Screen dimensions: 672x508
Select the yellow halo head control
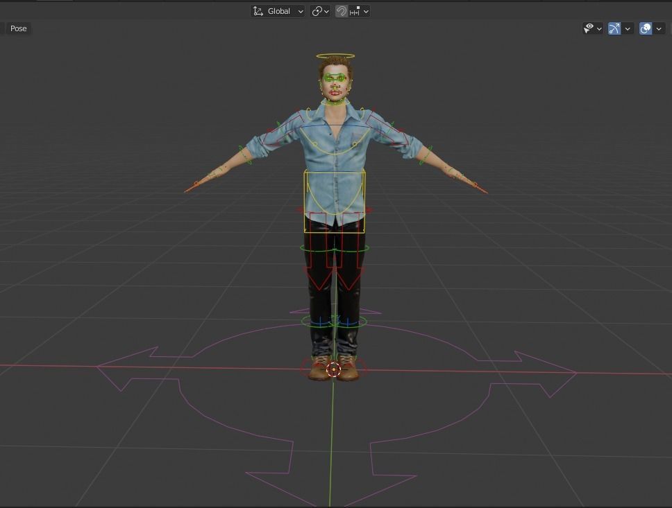coord(335,55)
